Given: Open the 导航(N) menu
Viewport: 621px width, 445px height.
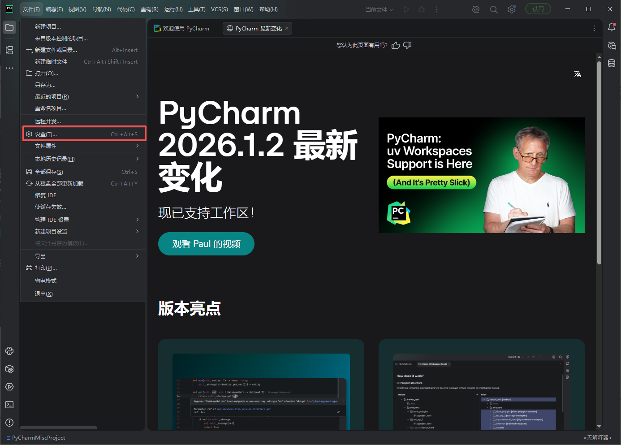Looking at the screenshot, I should point(101,9).
